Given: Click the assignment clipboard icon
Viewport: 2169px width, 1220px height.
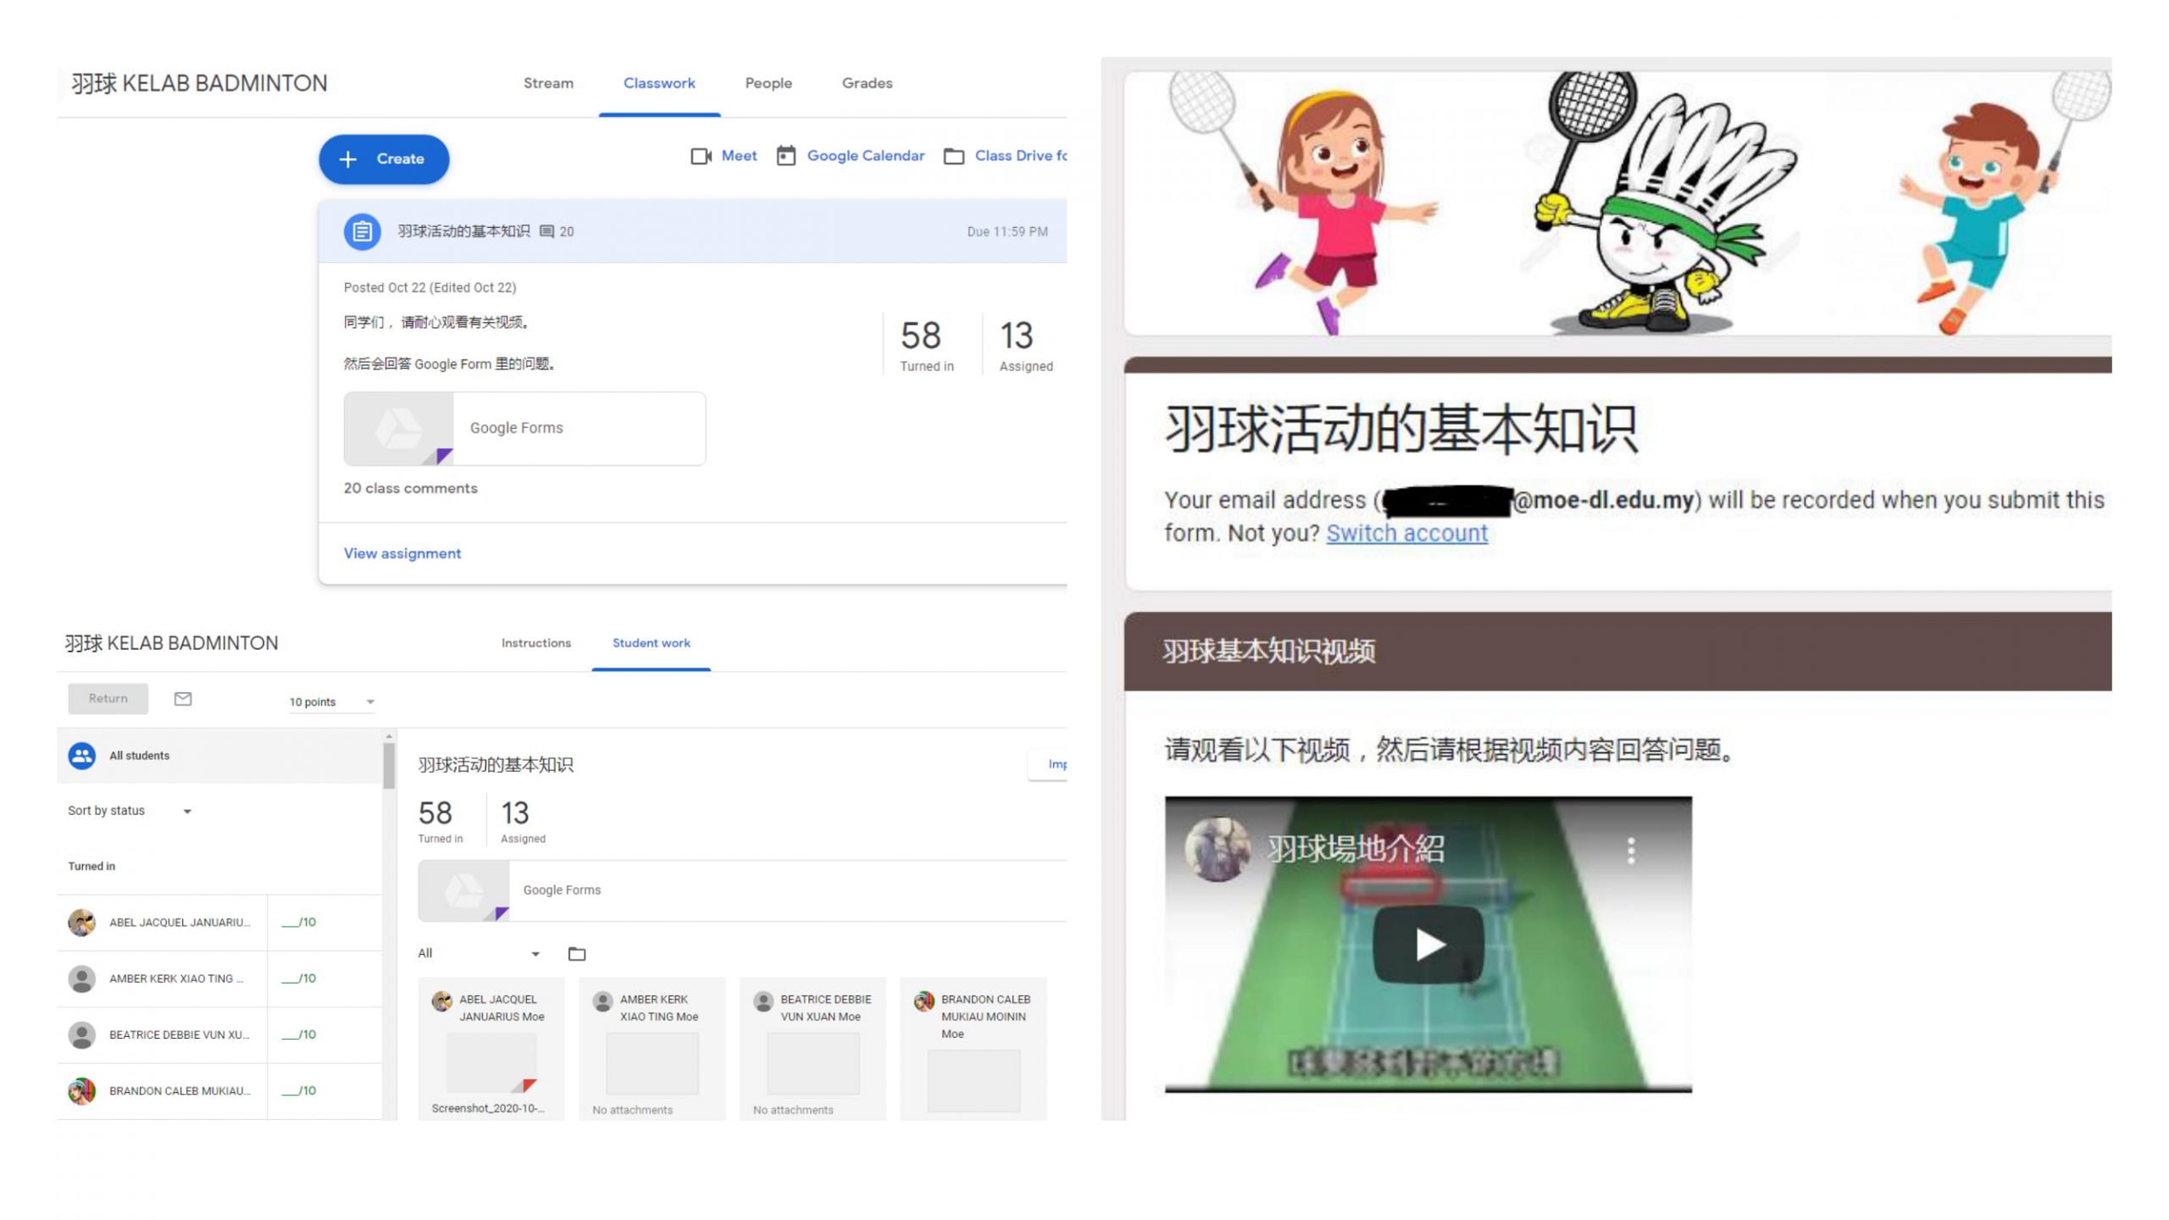Looking at the screenshot, I should tap(362, 231).
